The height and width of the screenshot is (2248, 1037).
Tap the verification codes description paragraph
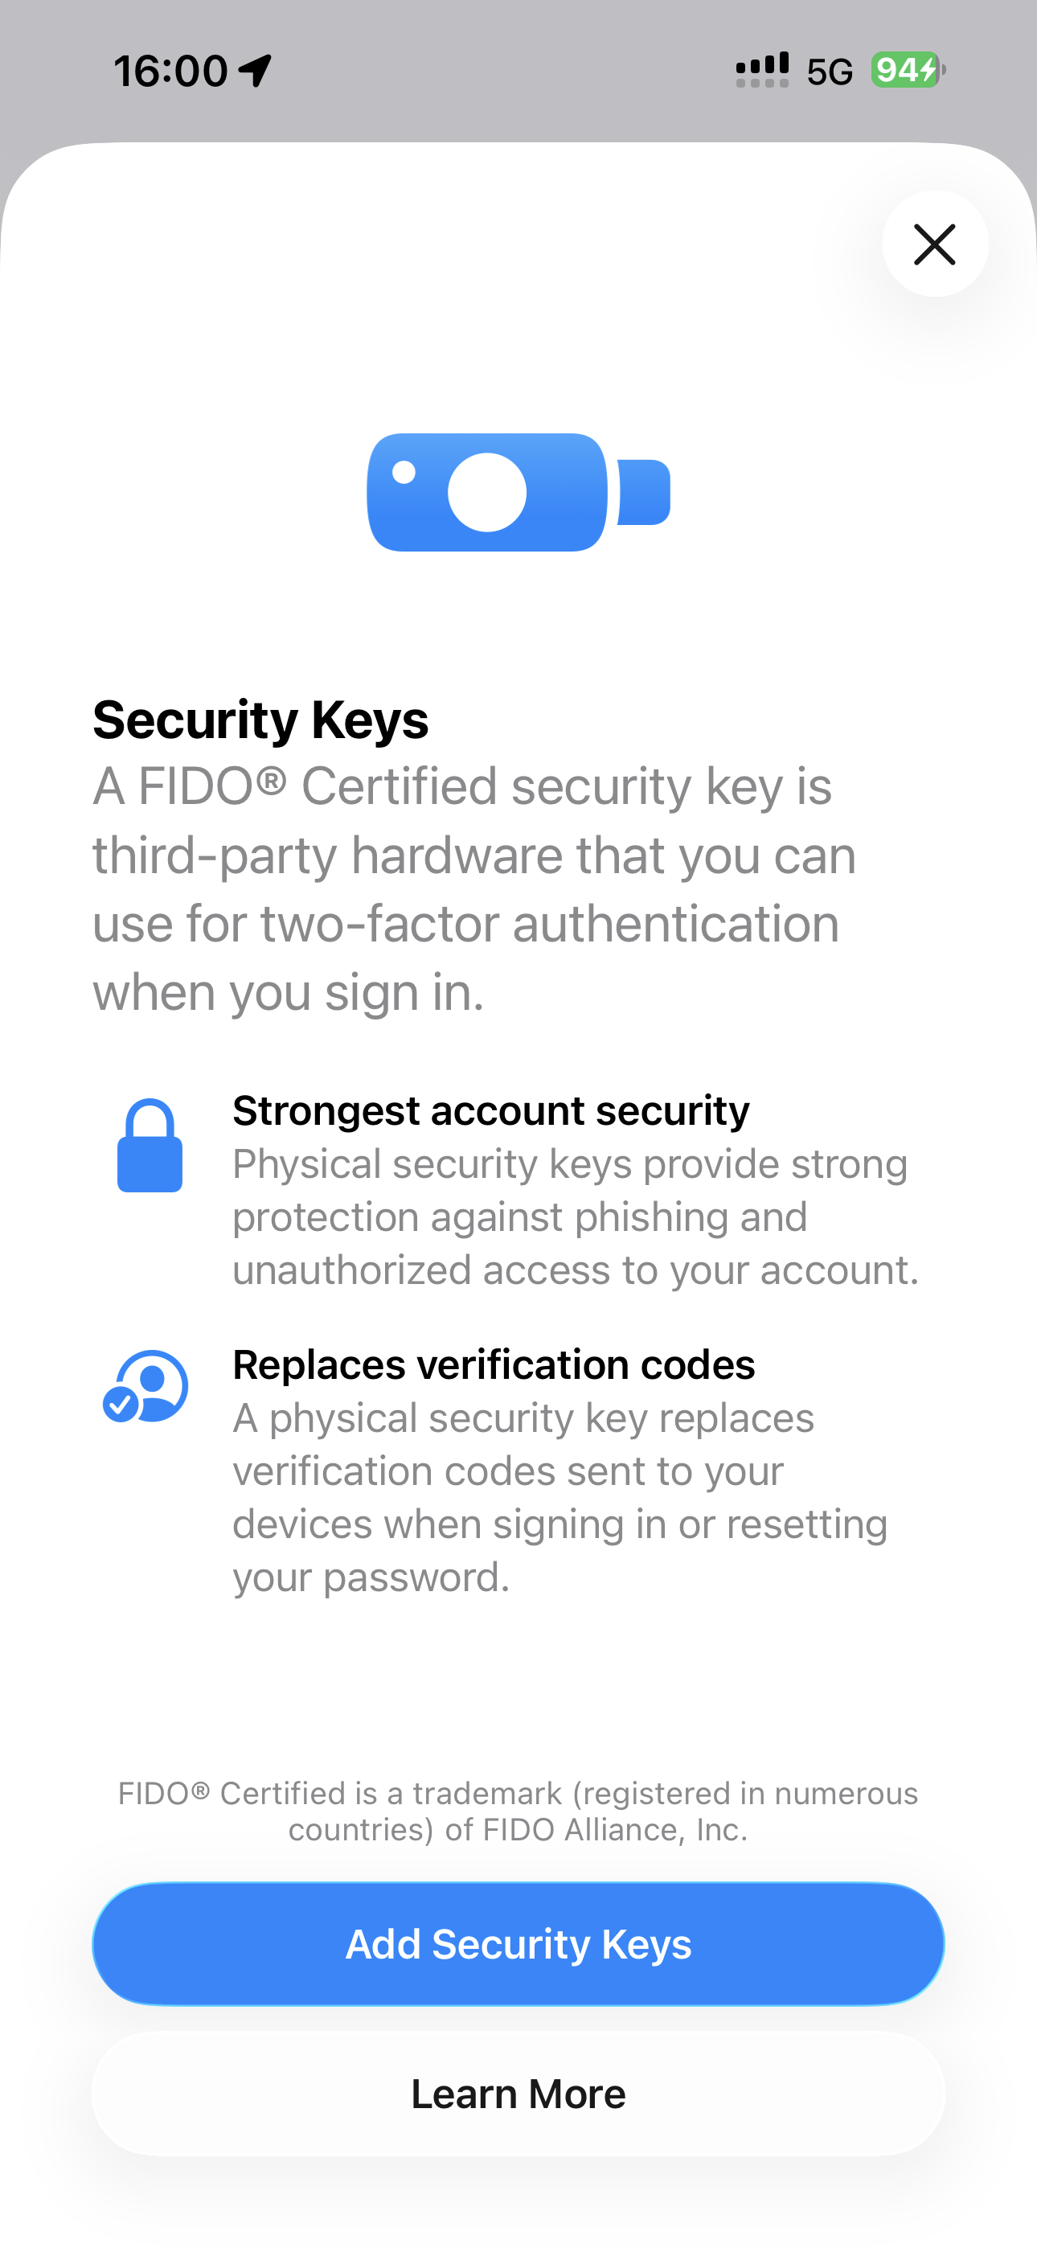click(x=559, y=1498)
